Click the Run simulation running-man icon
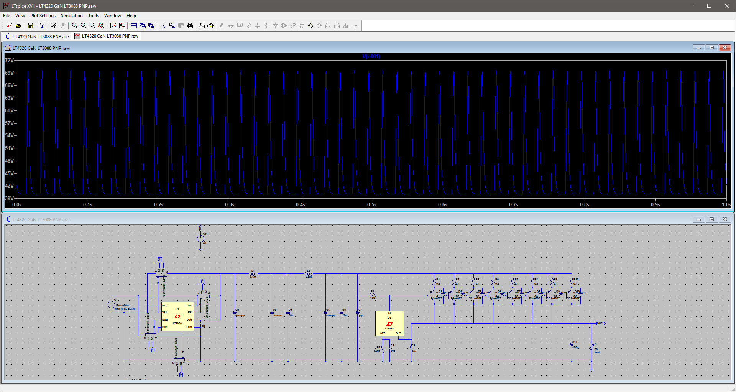Viewport: 736px width, 392px height. [x=54, y=26]
